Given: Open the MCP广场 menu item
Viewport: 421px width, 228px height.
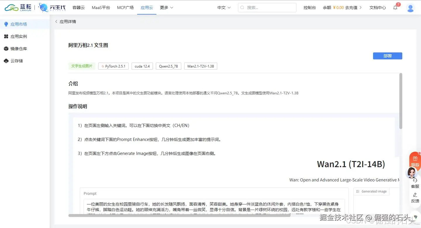Looking at the screenshot, I should click(125, 8).
